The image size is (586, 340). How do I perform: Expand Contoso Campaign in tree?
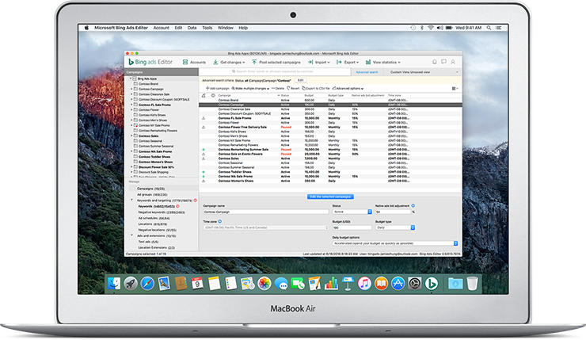point(132,89)
